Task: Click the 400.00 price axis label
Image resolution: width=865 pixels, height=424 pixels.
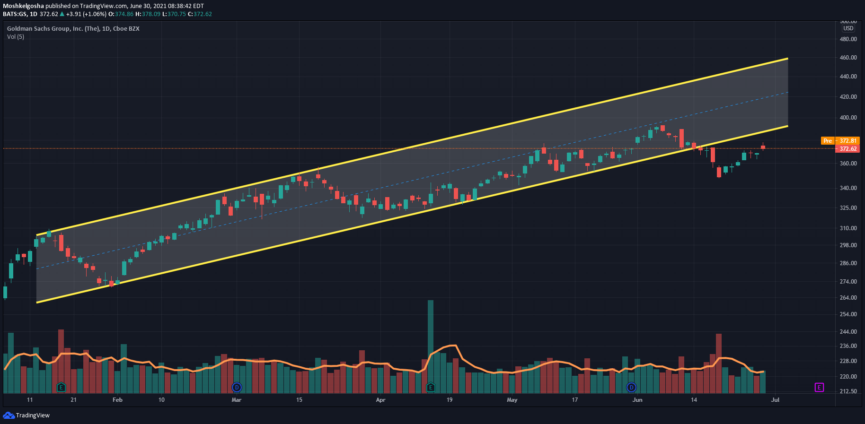Action: pyautogui.click(x=848, y=118)
